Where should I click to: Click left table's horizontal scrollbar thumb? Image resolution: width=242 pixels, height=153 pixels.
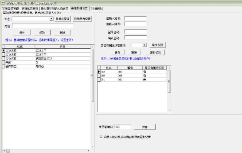coord(8,151)
